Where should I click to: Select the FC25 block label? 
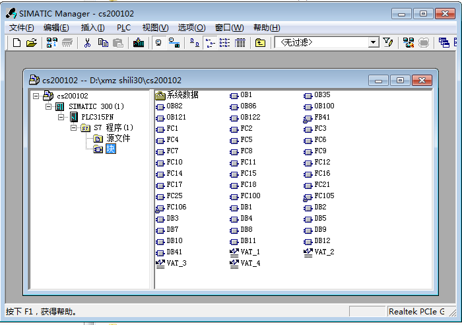(174, 196)
